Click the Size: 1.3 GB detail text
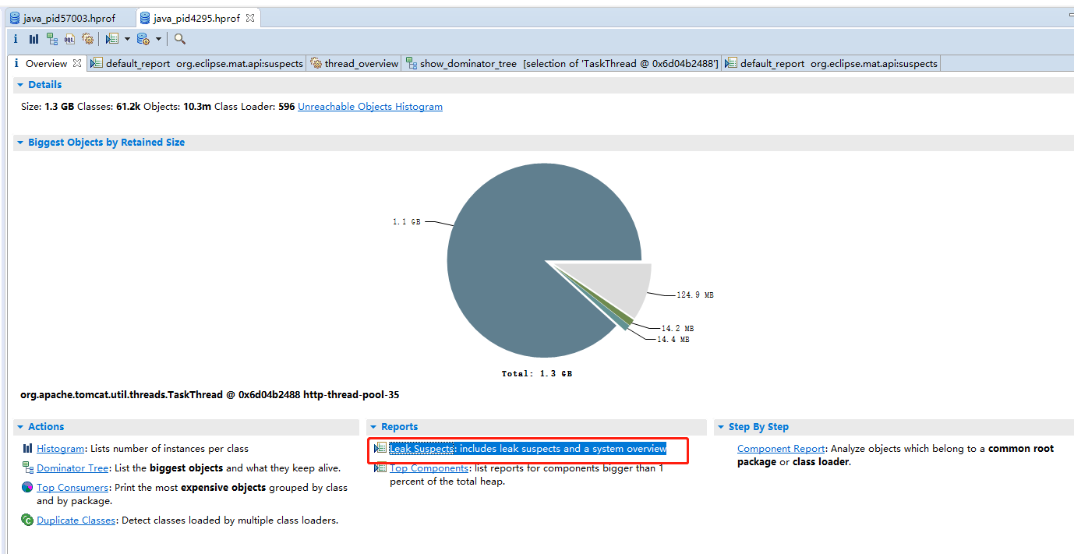The height and width of the screenshot is (554, 1074). coord(48,107)
